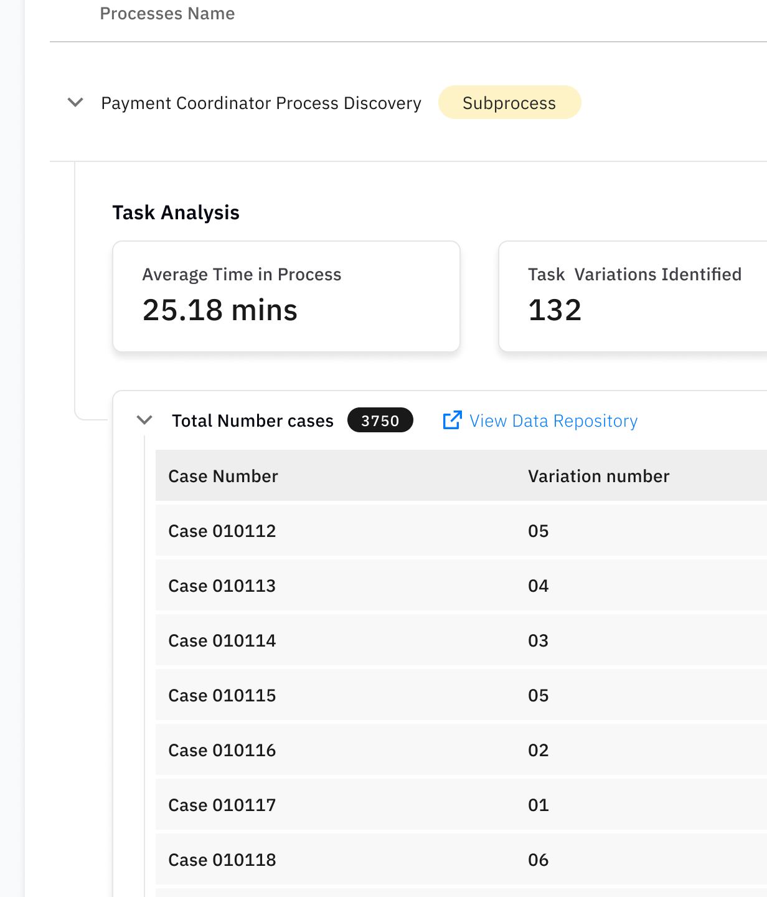767x897 pixels.
Task: Click the Processes Name column header
Action: (167, 14)
